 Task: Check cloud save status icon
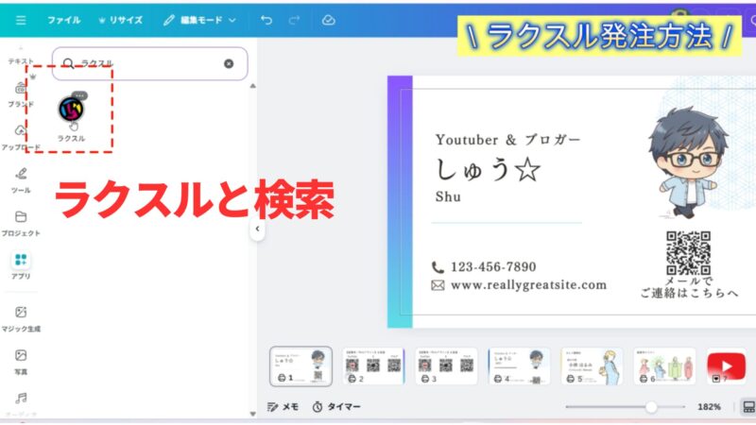point(328,20)
